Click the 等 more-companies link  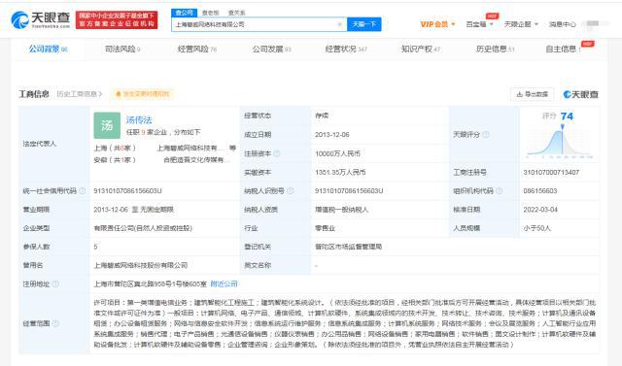coord(232,149)
